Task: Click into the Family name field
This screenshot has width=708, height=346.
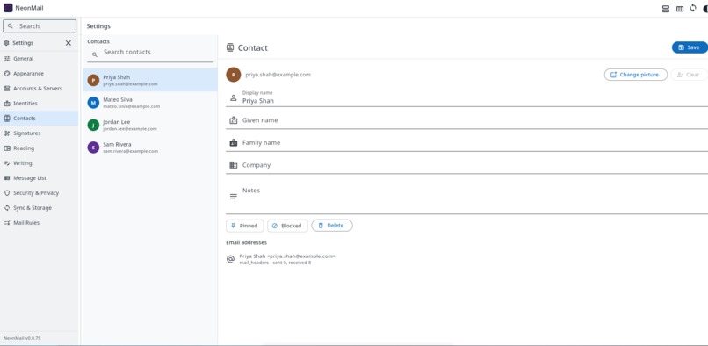Action: [x=467, y=143]
